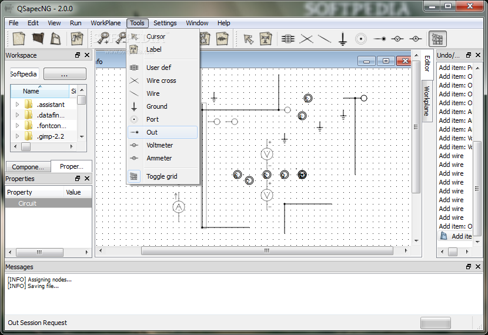Image resolution: width=488 pixels, height=335 pixels.
Task: Expand the .assistant folder
Action: click(18, 105)
